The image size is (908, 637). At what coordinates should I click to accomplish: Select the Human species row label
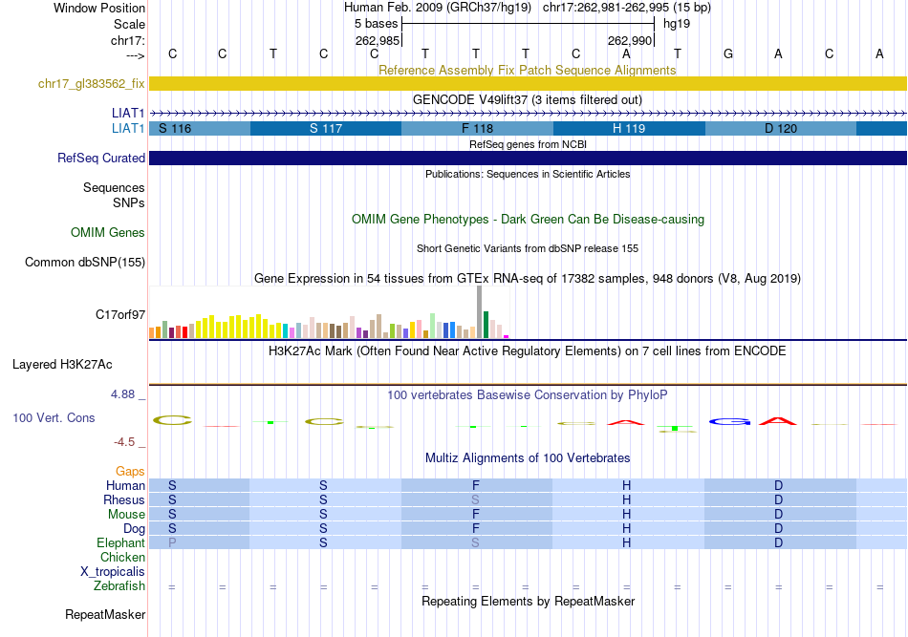click(125, 485)
